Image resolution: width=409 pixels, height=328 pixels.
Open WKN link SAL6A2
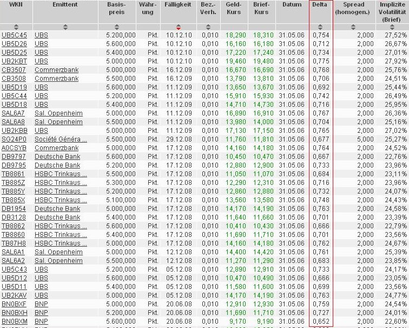[13, 261]
